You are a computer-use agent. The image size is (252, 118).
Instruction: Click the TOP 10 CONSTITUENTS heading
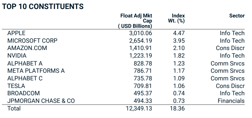[43, 6]
